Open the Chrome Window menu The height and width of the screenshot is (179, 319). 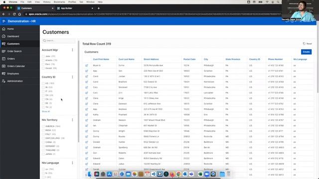[x=90, y=2]
